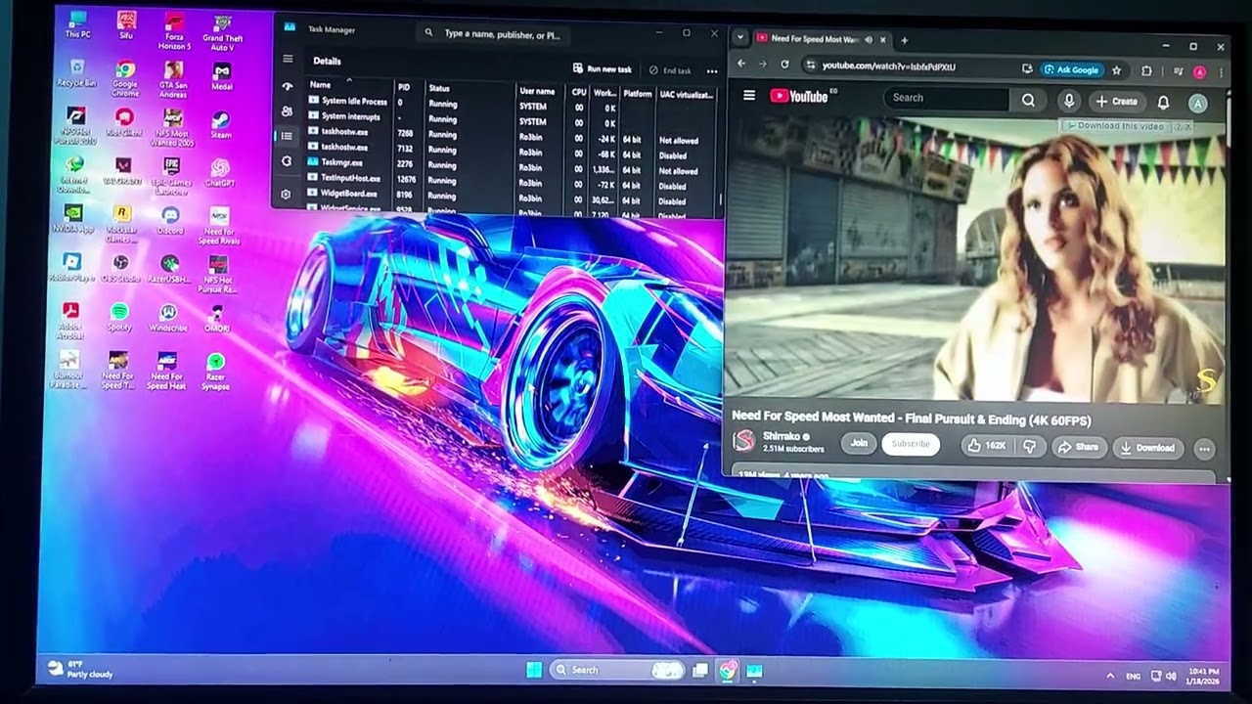Screen dimensions: 1252x704
Task: Open Chrome tab search dropdown arrow
Action: point(740,38)
